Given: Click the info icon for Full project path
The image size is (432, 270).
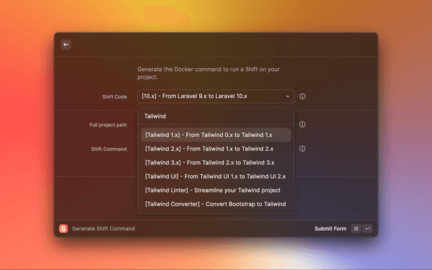Looking at the screenshot, I should [302, 125].
